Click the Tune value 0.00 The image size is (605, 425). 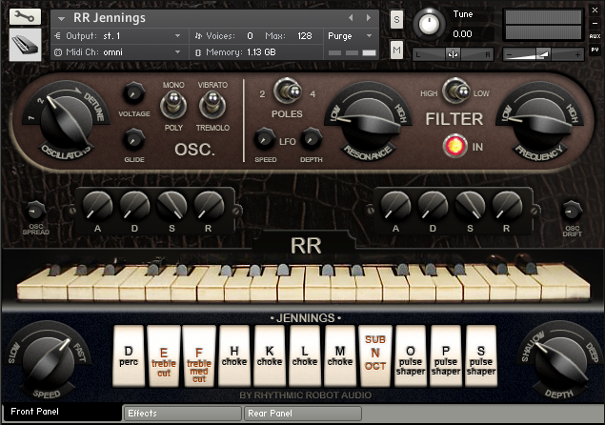tap(462, 34)
